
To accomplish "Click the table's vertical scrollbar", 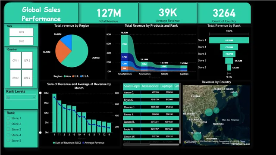I will pyautogui.click(x=180, y=113).
